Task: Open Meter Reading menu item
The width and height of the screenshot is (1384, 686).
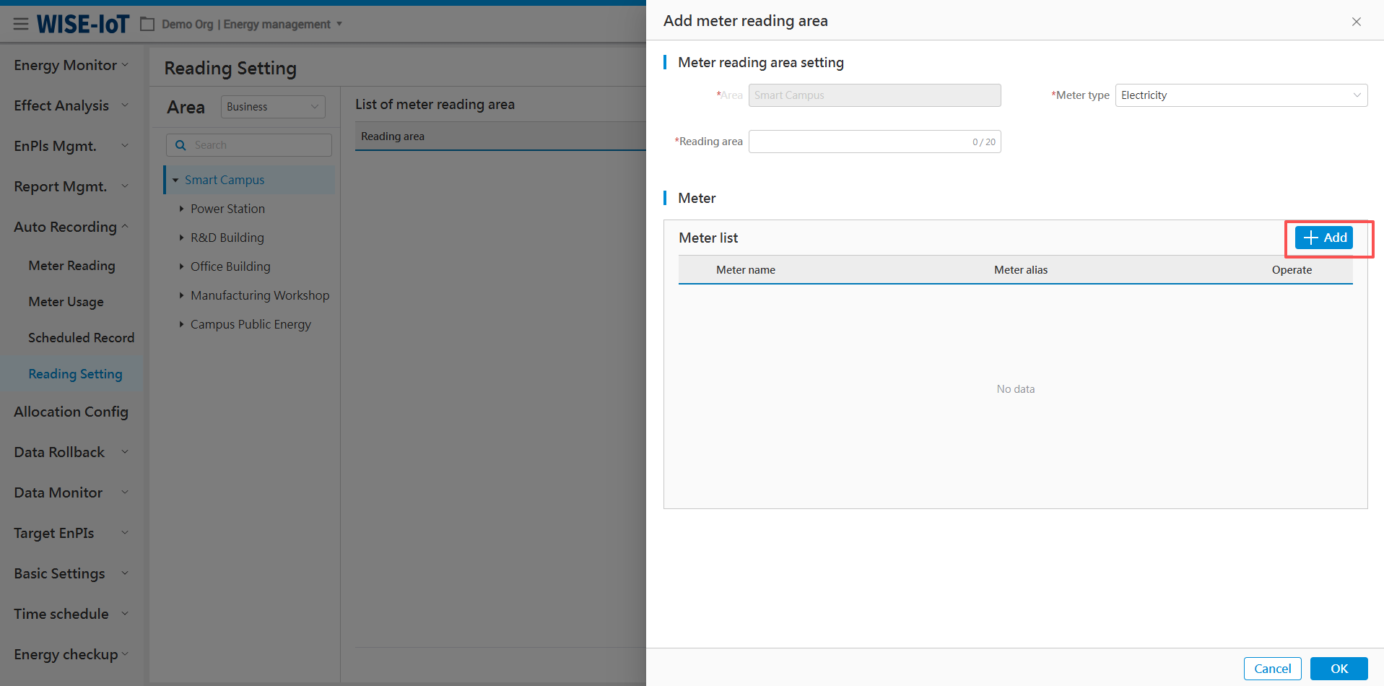Action: (71, 266)
